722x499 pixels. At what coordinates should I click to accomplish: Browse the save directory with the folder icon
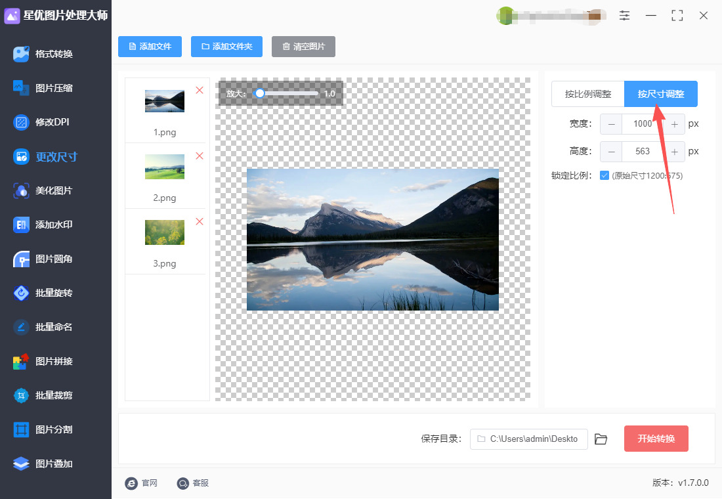(601, 439)
